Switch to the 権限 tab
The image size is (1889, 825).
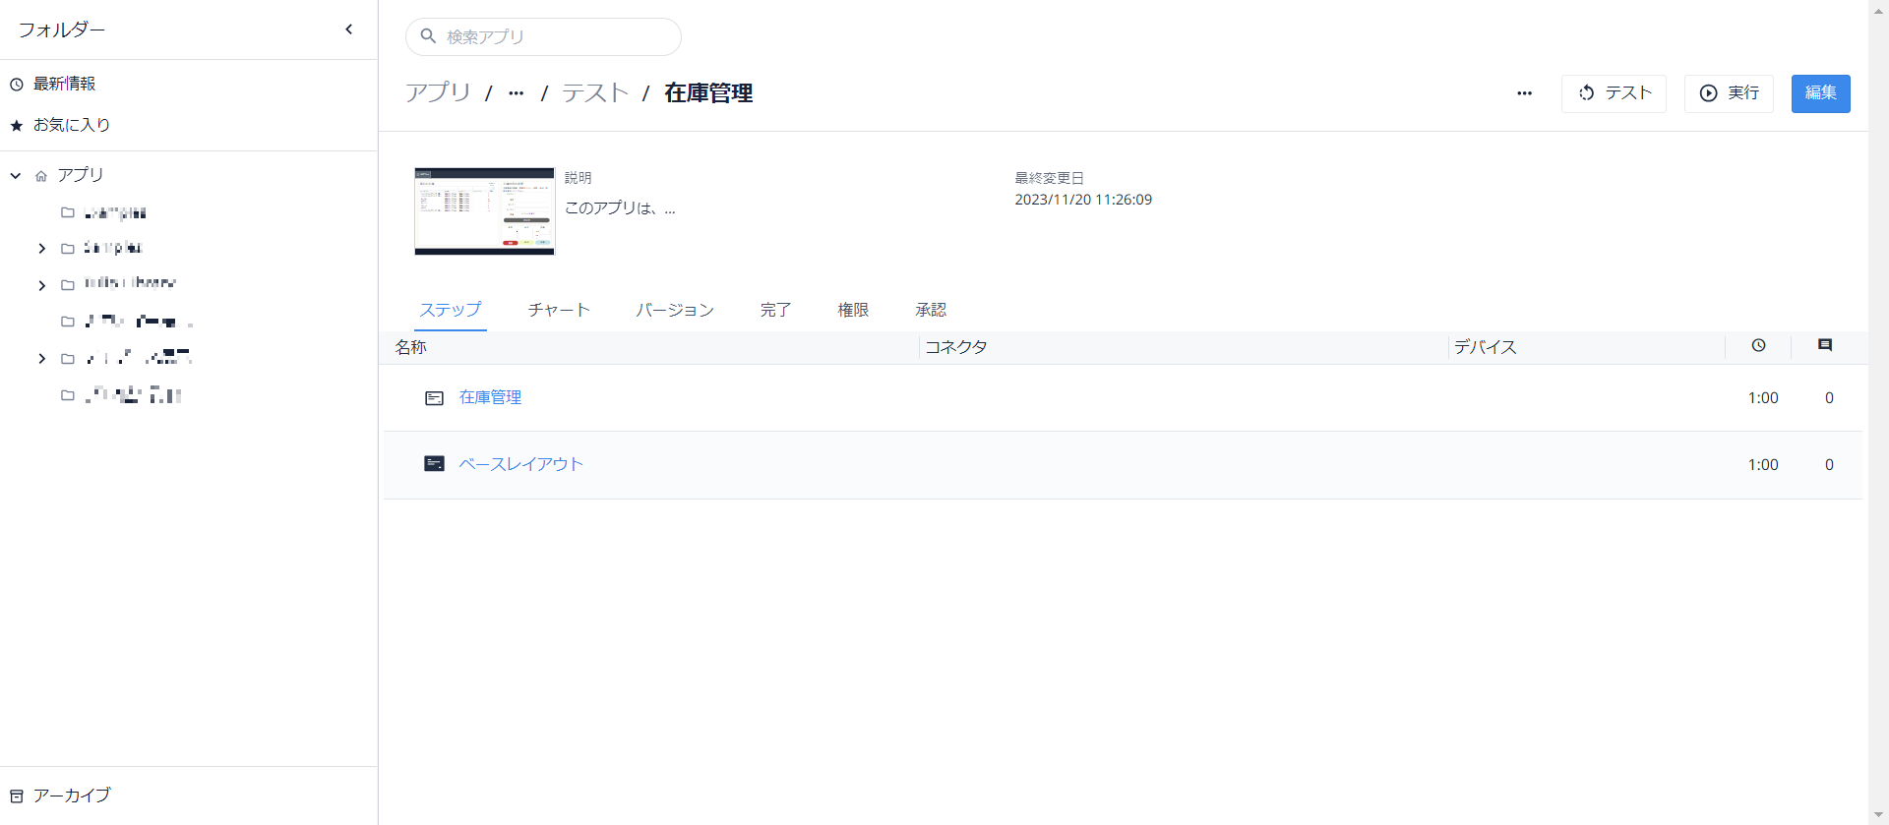tap(853, 310)
